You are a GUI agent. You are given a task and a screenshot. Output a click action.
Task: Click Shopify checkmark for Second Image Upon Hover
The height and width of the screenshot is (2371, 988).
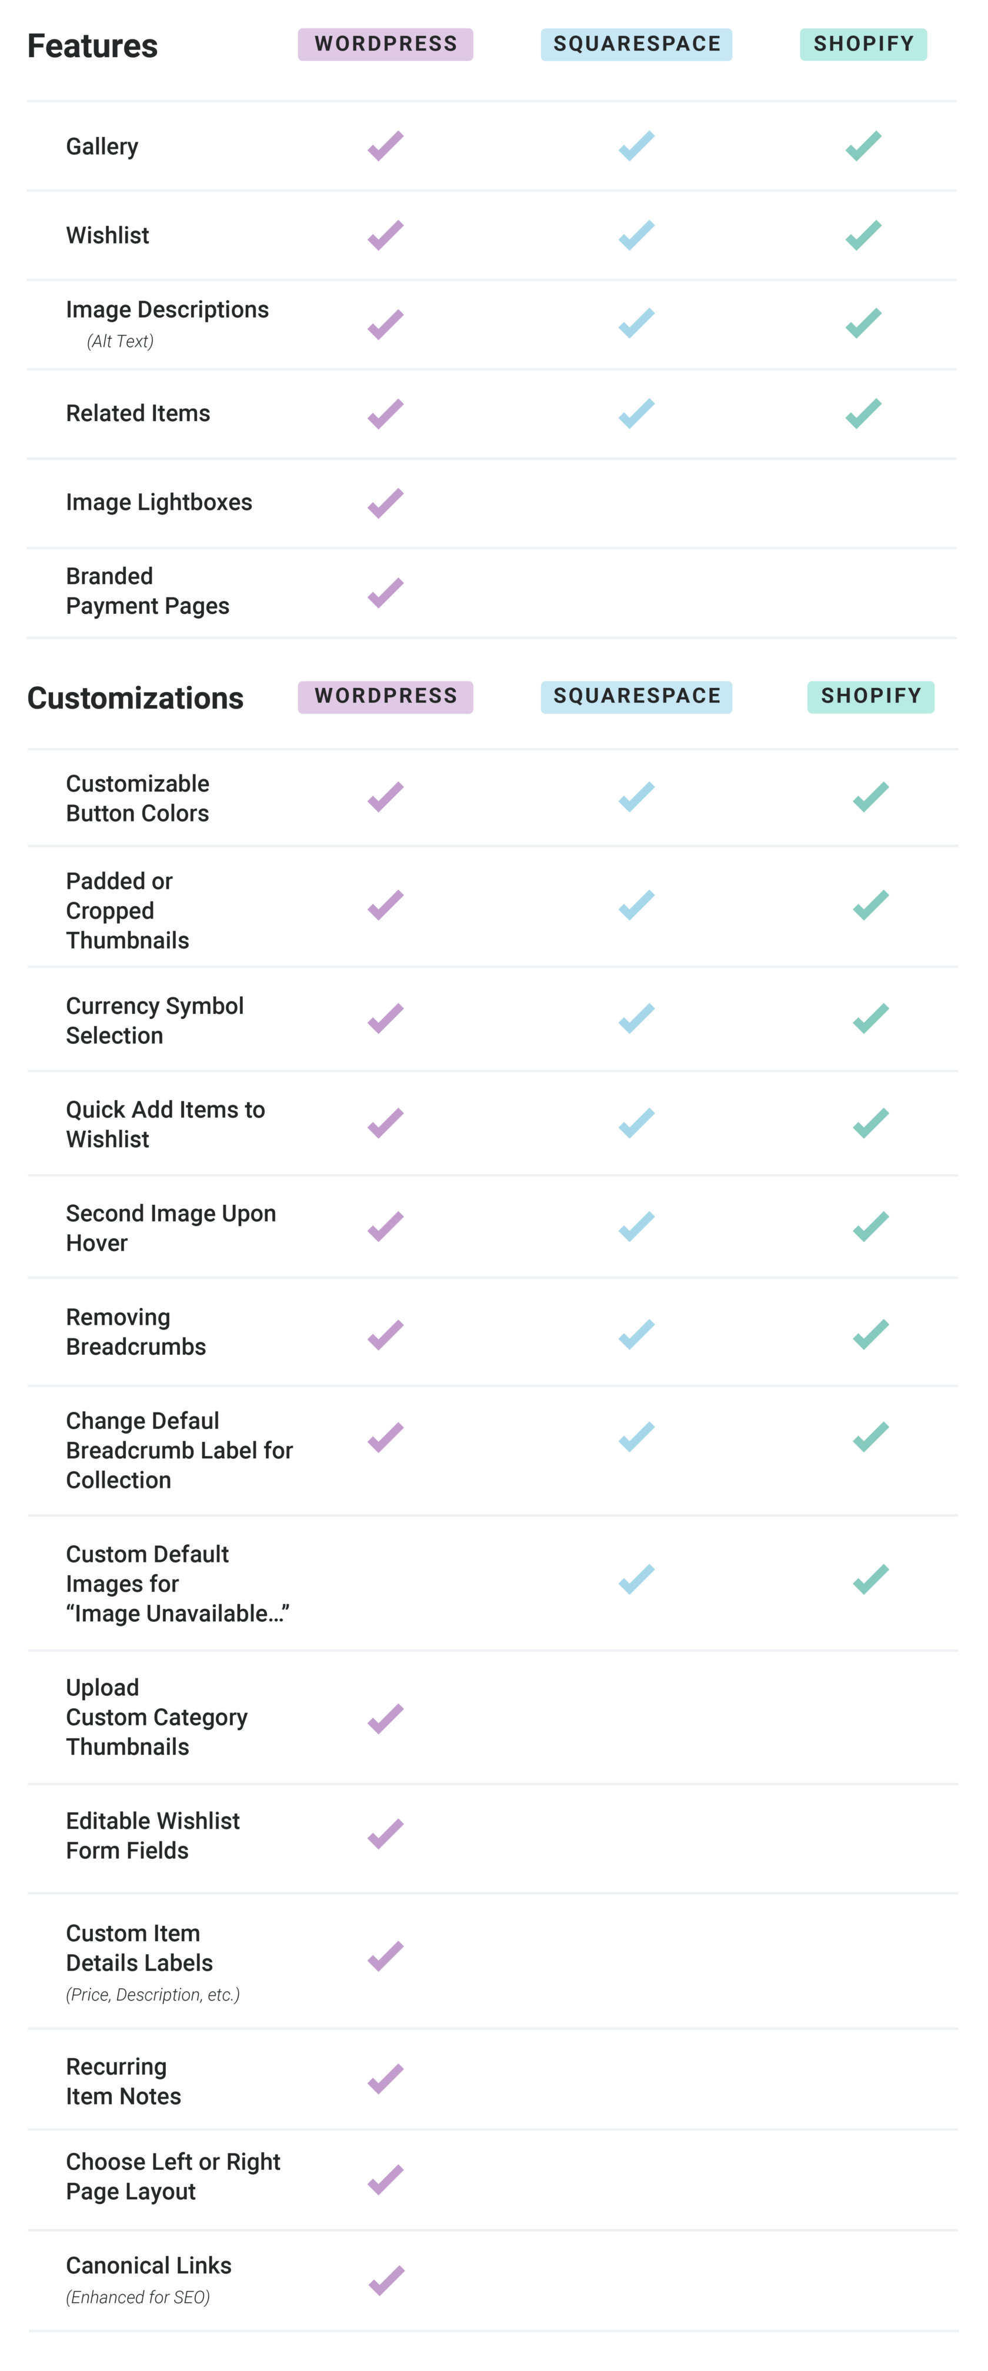click(x=870, y=1226)
